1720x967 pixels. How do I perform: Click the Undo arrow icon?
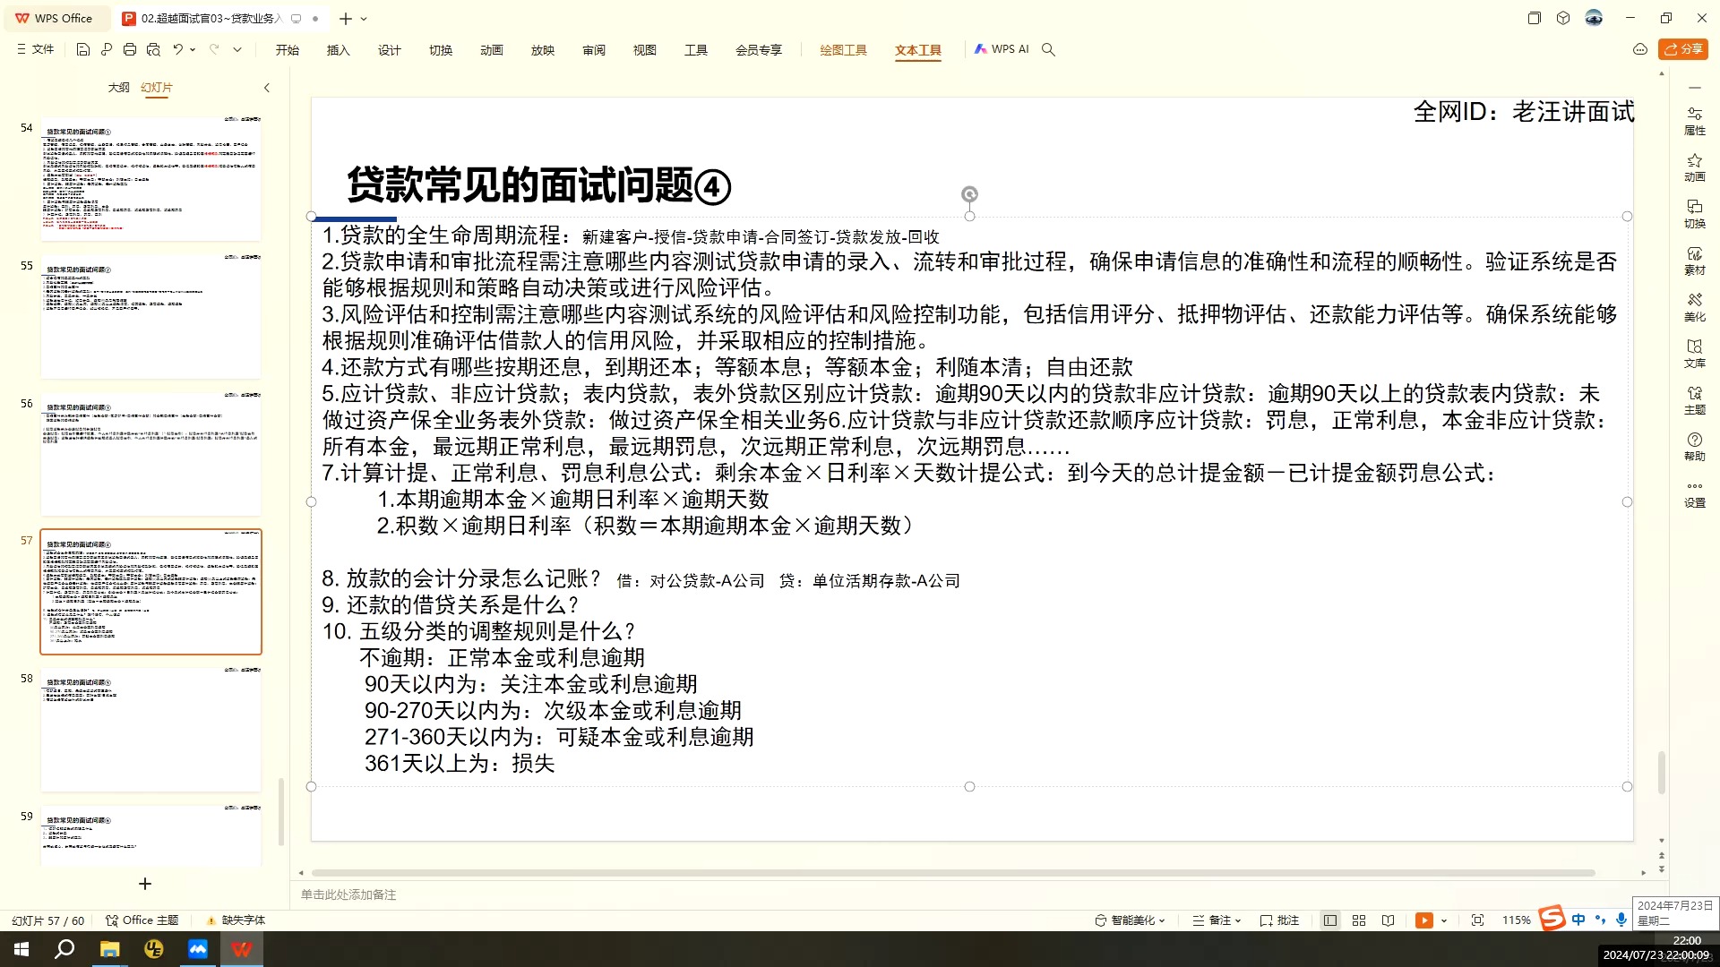point(178,50)
